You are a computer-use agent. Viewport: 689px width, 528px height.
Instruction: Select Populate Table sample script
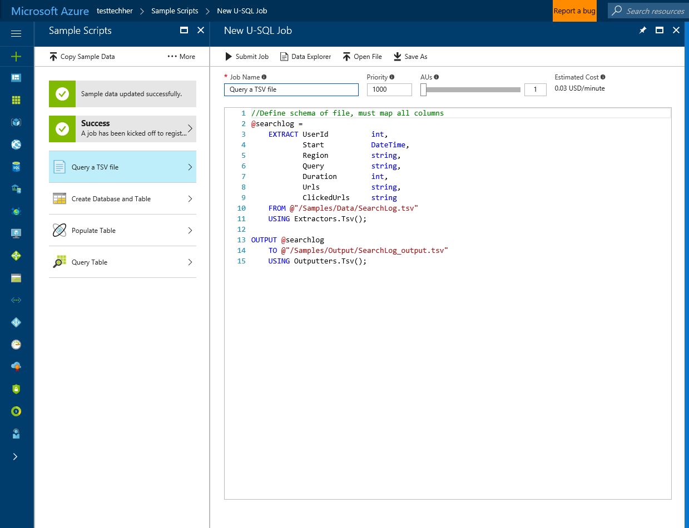coord(122,230)
